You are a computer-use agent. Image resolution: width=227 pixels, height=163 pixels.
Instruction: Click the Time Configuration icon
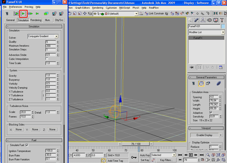(x=203, y=160)
